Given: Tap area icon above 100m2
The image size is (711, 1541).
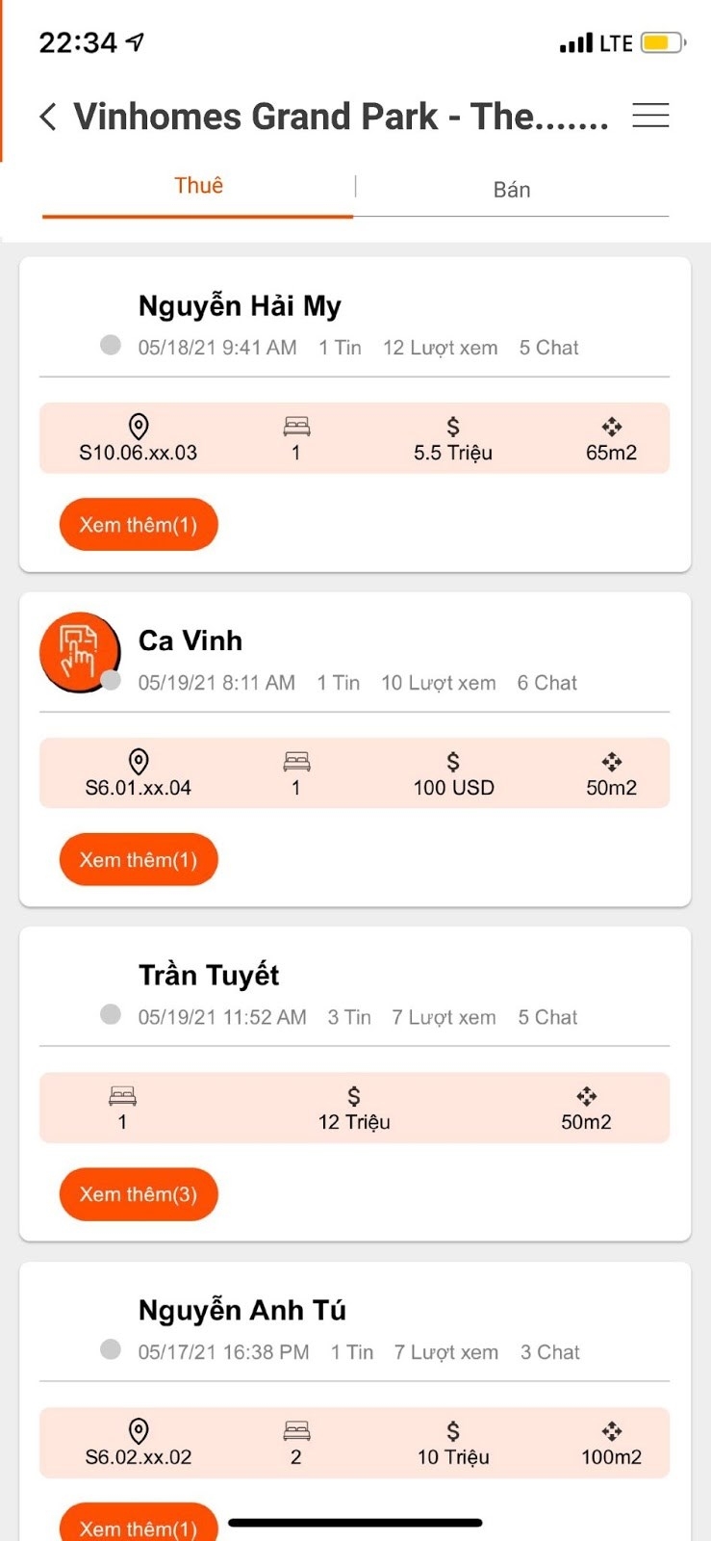Looking at the screenshot, I should pos(612,1430).
